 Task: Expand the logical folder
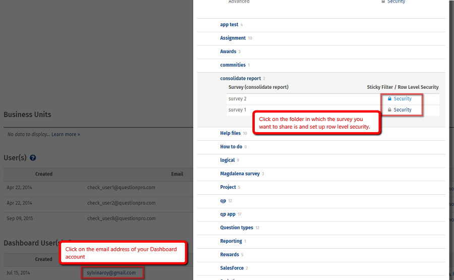tap(228, 160)
